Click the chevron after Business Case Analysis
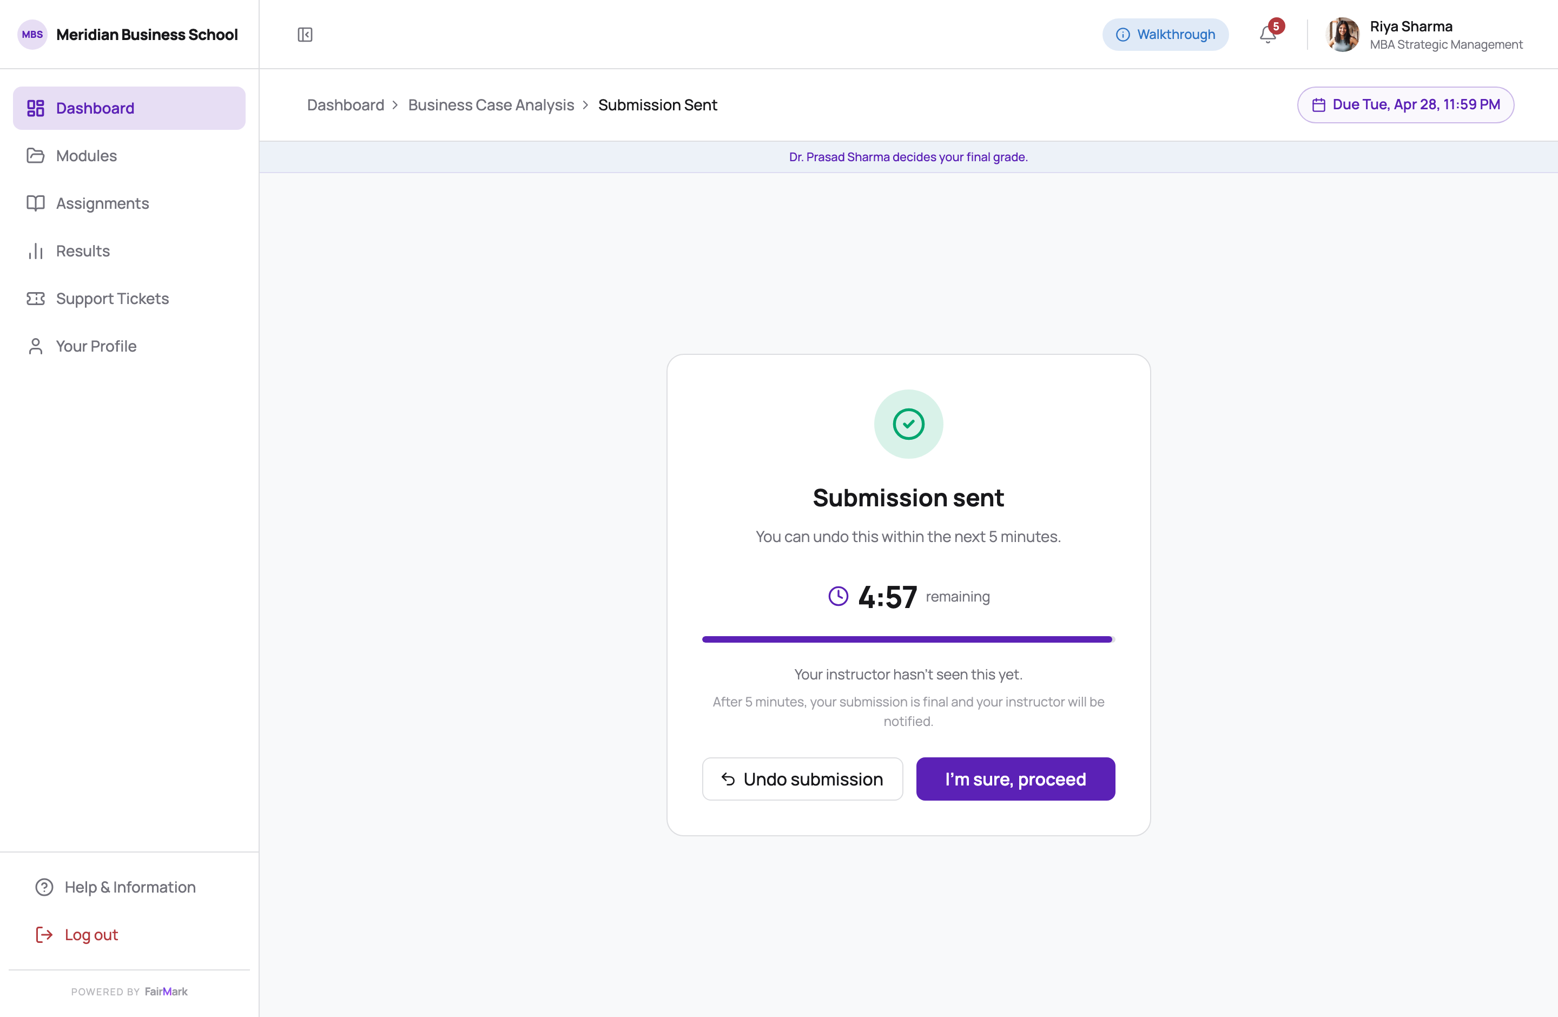The width and height of the screenshot is (1558, 1017). 585,105
